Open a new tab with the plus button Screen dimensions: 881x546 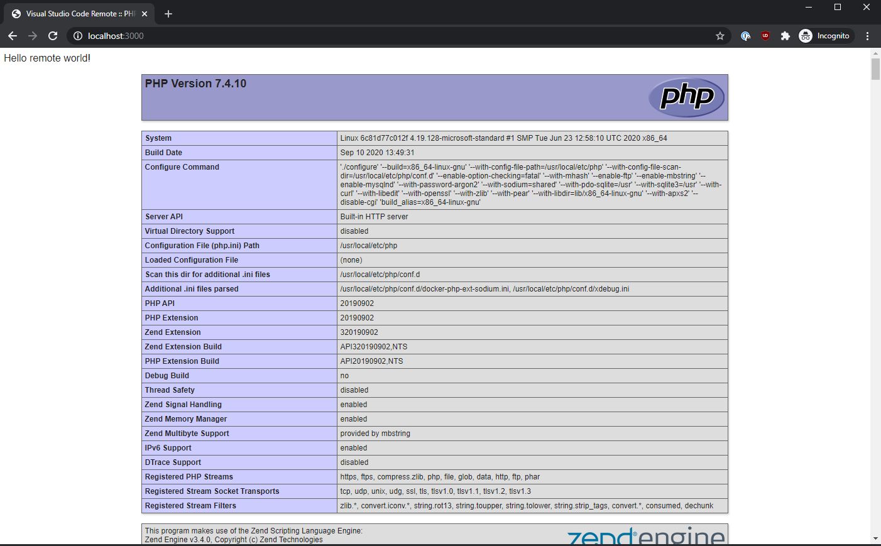pyautogui.click(x=168, y=14)
